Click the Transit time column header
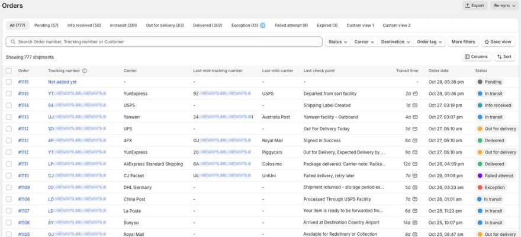 point(407,71)
